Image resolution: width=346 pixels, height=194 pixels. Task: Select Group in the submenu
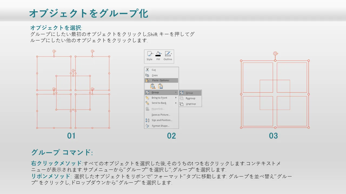pos(189,93)
